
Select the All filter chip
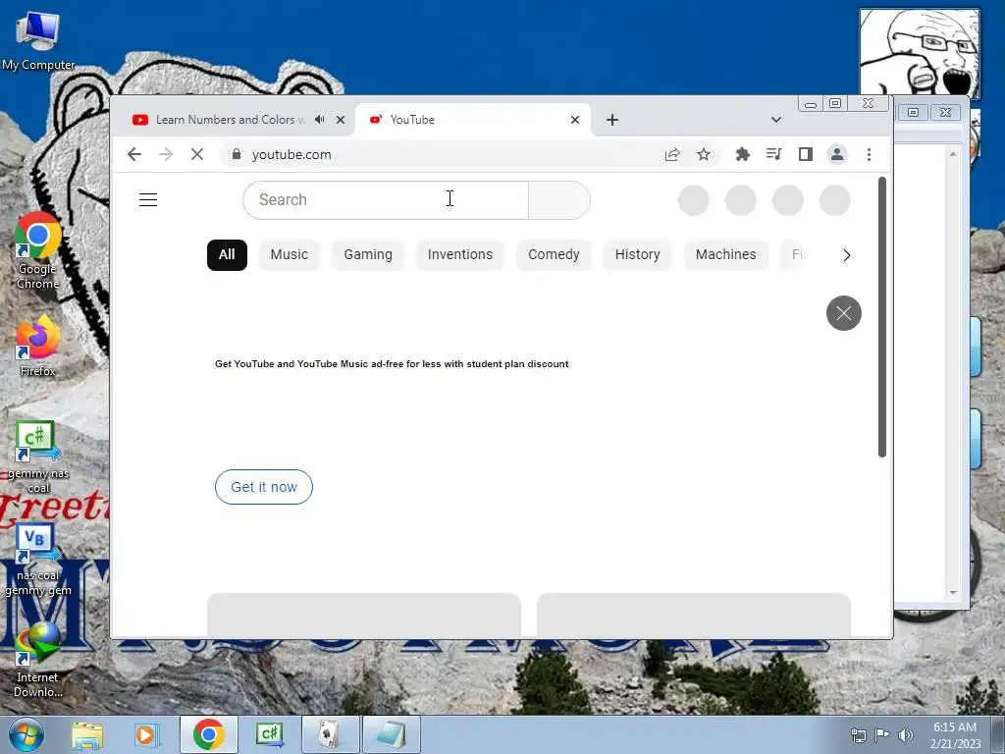tap(227, 254)
